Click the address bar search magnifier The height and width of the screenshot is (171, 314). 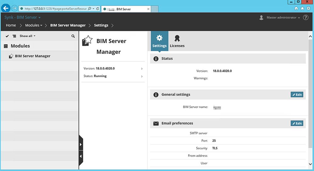click(90, 8)
